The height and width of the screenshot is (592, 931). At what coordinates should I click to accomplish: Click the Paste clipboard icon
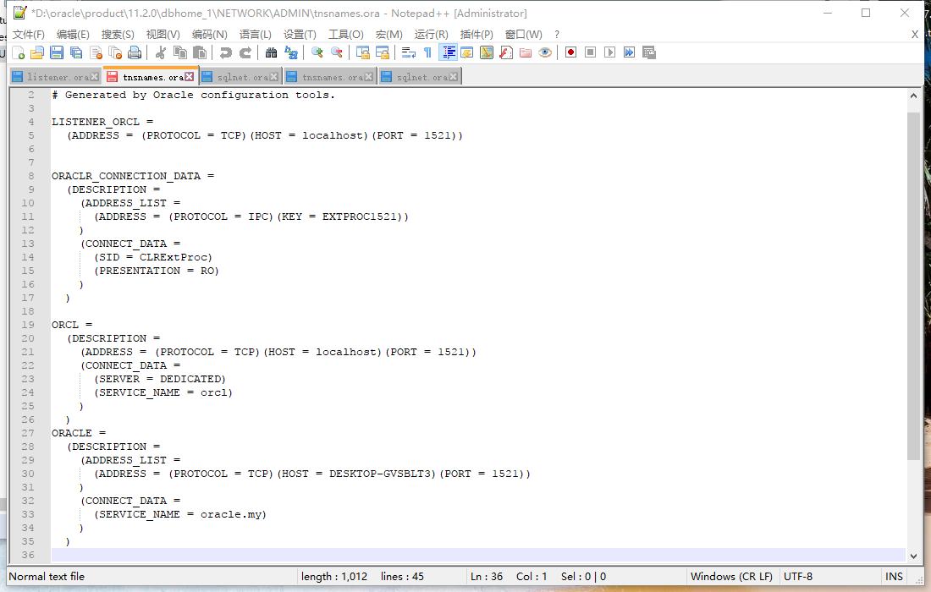point(200,52)
